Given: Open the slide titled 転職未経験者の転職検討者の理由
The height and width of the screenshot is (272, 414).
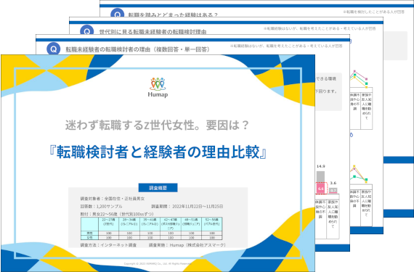Looking at the screenshot, I should coord(137,49).
